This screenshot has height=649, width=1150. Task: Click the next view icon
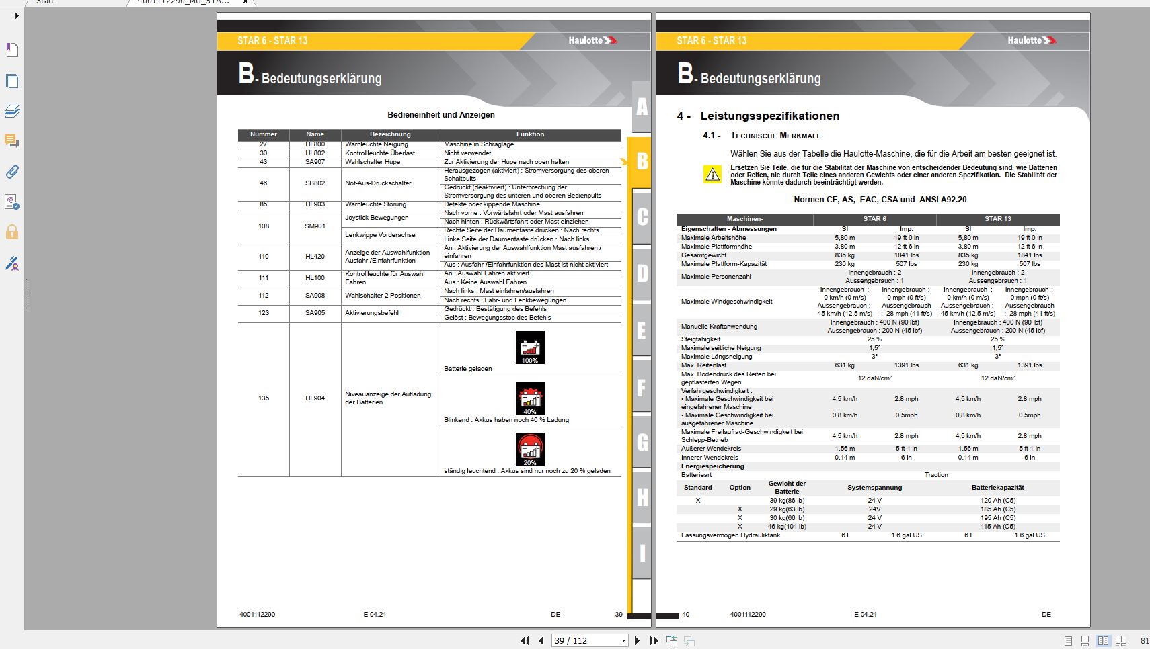(x=688, y=640)
